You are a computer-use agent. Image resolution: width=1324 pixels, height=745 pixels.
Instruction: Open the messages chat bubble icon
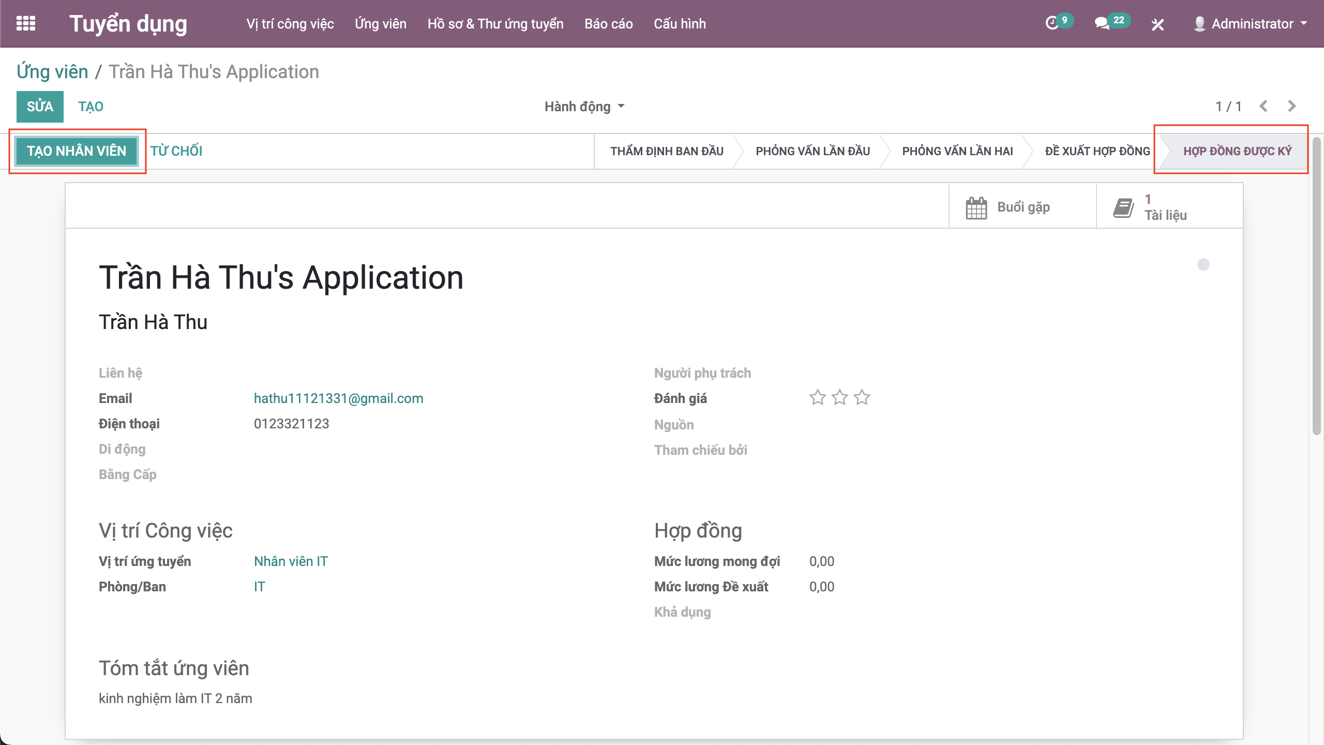[x=1102, y=24]
